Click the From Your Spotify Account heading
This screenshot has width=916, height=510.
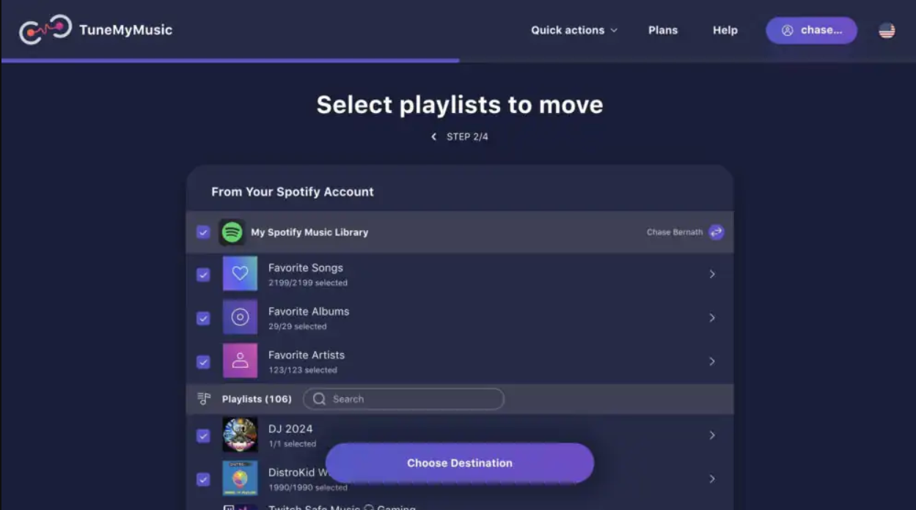[293, 192]
